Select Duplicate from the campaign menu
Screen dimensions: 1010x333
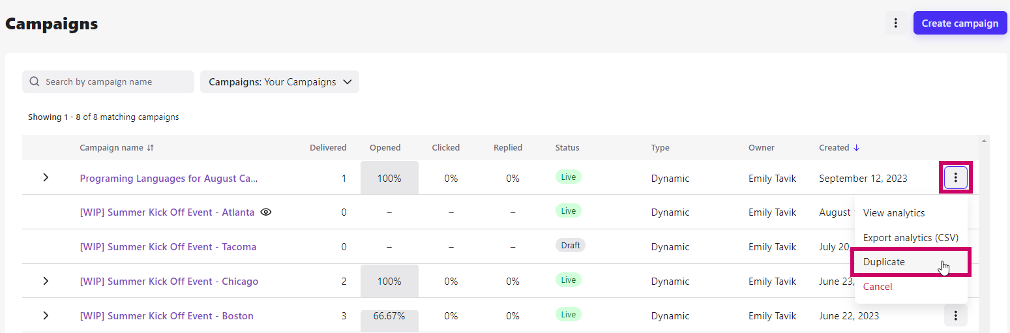coord(911,262)
